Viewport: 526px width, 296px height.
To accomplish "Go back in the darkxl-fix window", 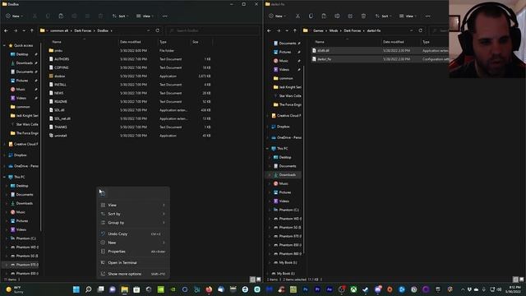I will tap(270, 30).
